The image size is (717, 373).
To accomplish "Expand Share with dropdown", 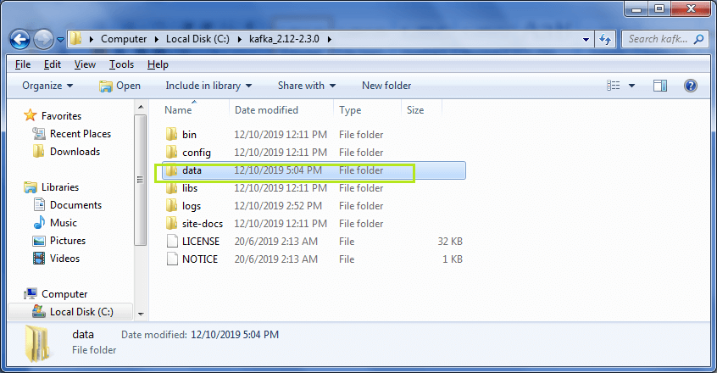I will point(307,86).
